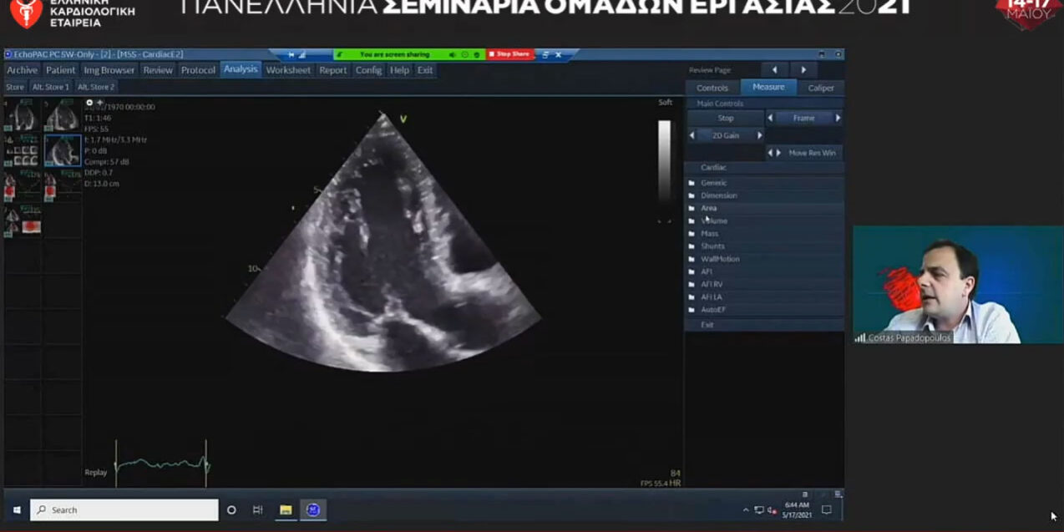1064x532 pixels.
Task: Click the File Explorer taskbar icon
Action: 286,510
